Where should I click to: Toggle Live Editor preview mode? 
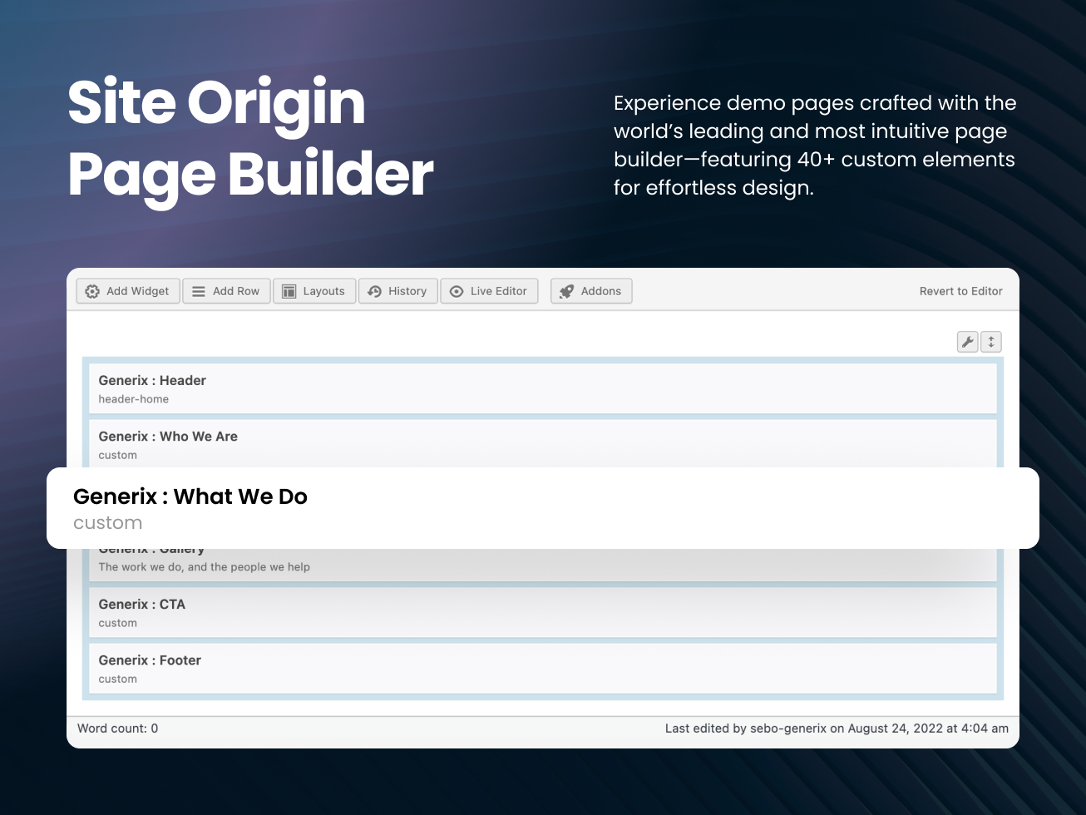(x=489, y=291)
